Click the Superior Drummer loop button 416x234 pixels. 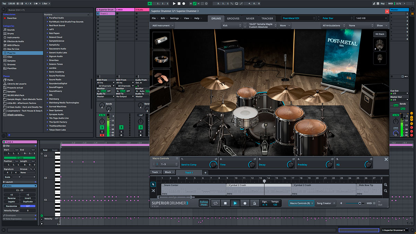215,203
